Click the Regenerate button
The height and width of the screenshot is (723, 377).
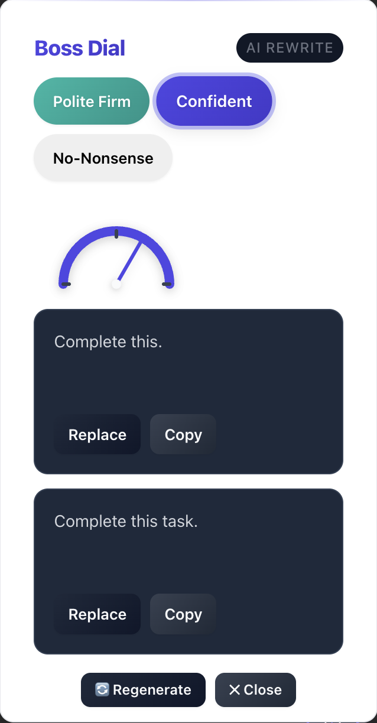(x=143, y=690)
